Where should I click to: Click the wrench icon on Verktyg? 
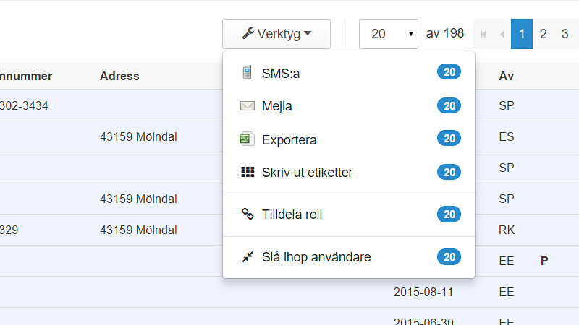[248, 33]
